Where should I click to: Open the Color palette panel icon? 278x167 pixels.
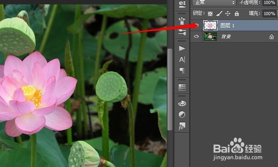click(x=182, y=103)
